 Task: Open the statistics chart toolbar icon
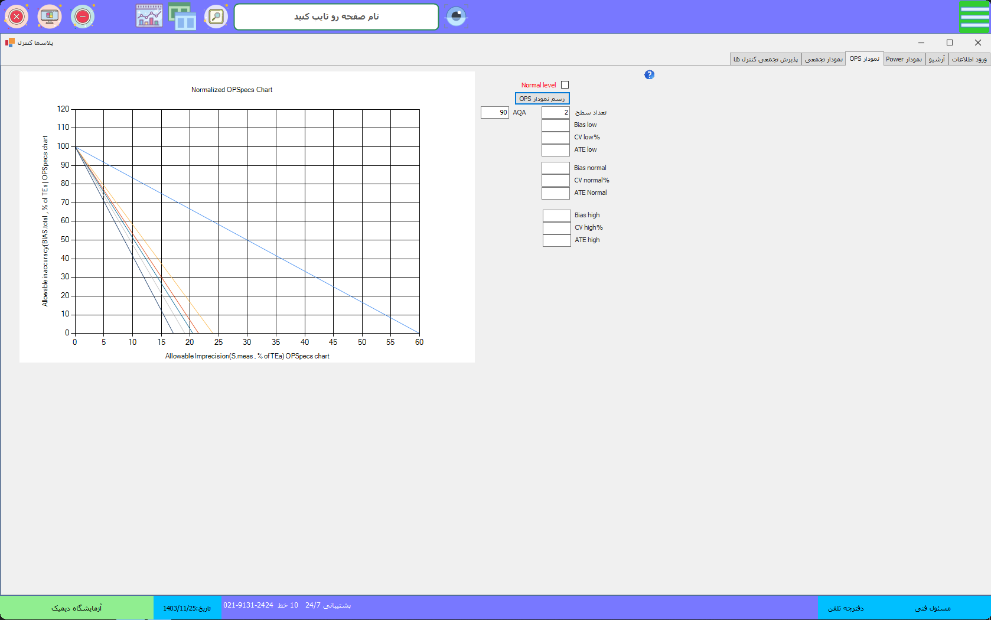(x=149, y=17)
